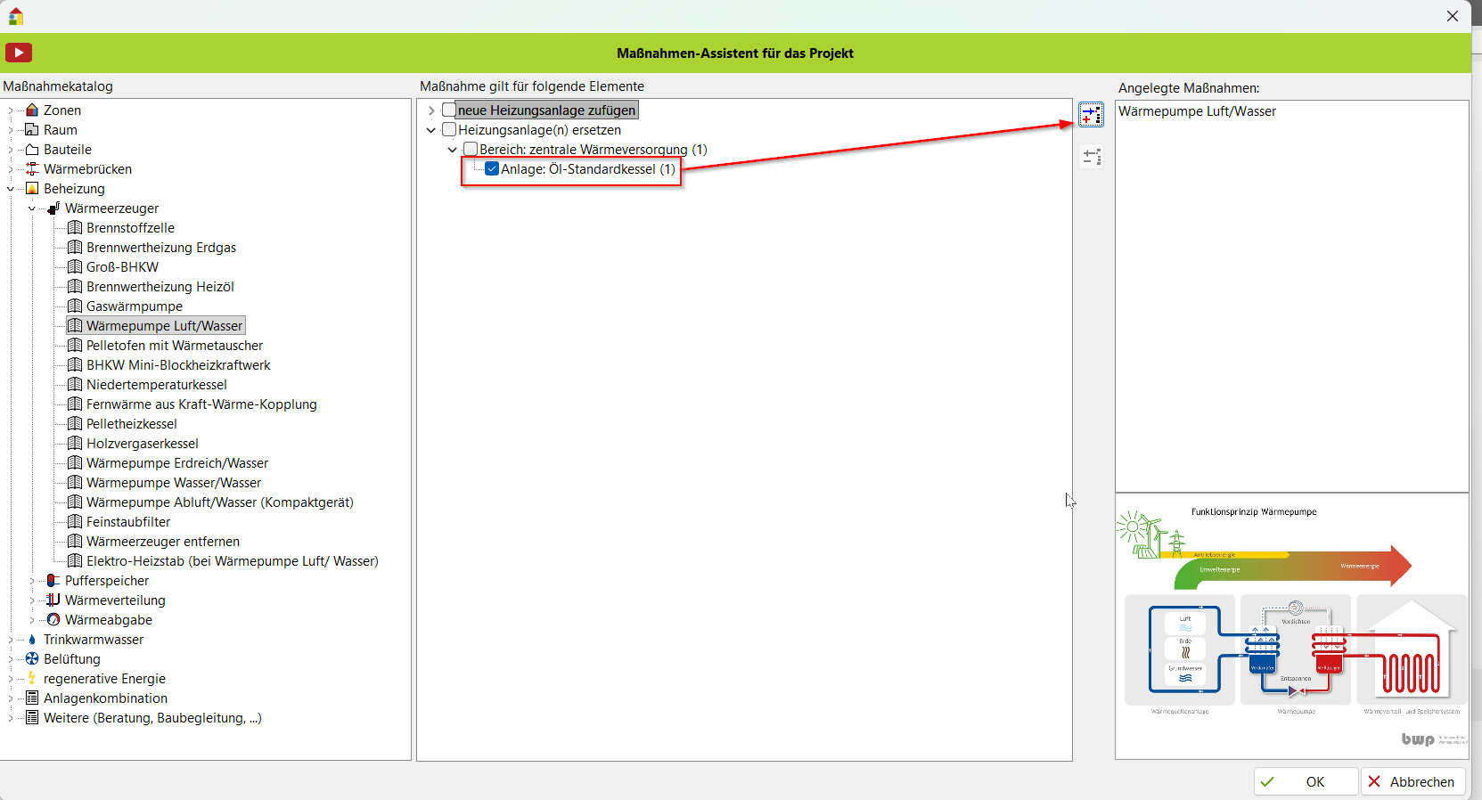Click the Trinkwarmwasser water drop icon

click(32, 640)
